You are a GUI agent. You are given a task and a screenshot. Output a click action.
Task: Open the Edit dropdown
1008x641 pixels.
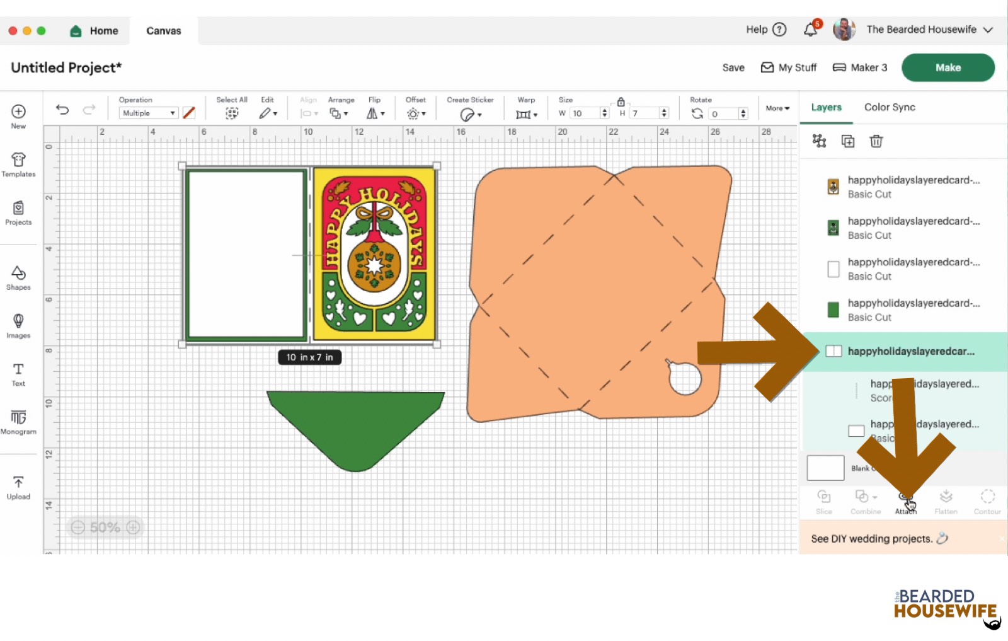[268, 113]
